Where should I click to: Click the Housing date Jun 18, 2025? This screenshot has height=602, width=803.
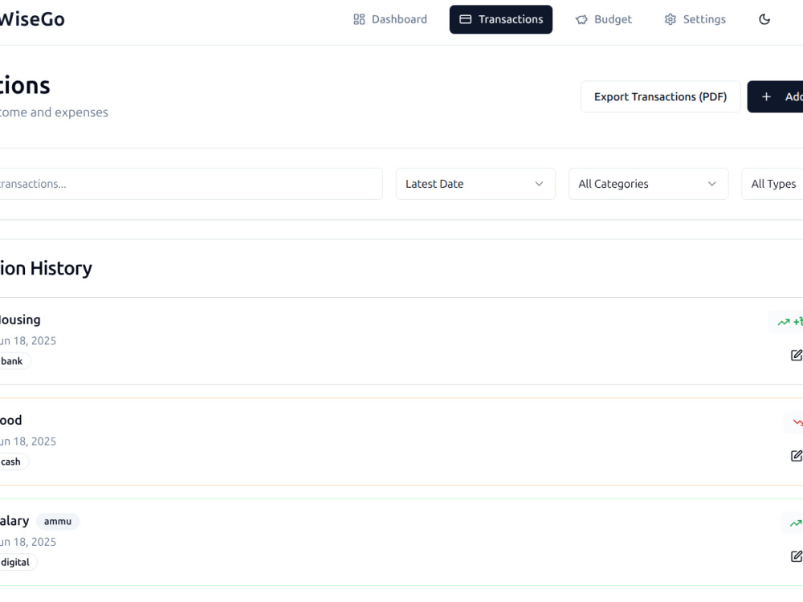tap(27, 341)
